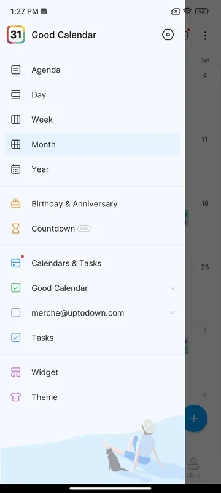
Task: Open the Theme t-shirt icon
Action: pyautogui.click(x=15, y=397)
